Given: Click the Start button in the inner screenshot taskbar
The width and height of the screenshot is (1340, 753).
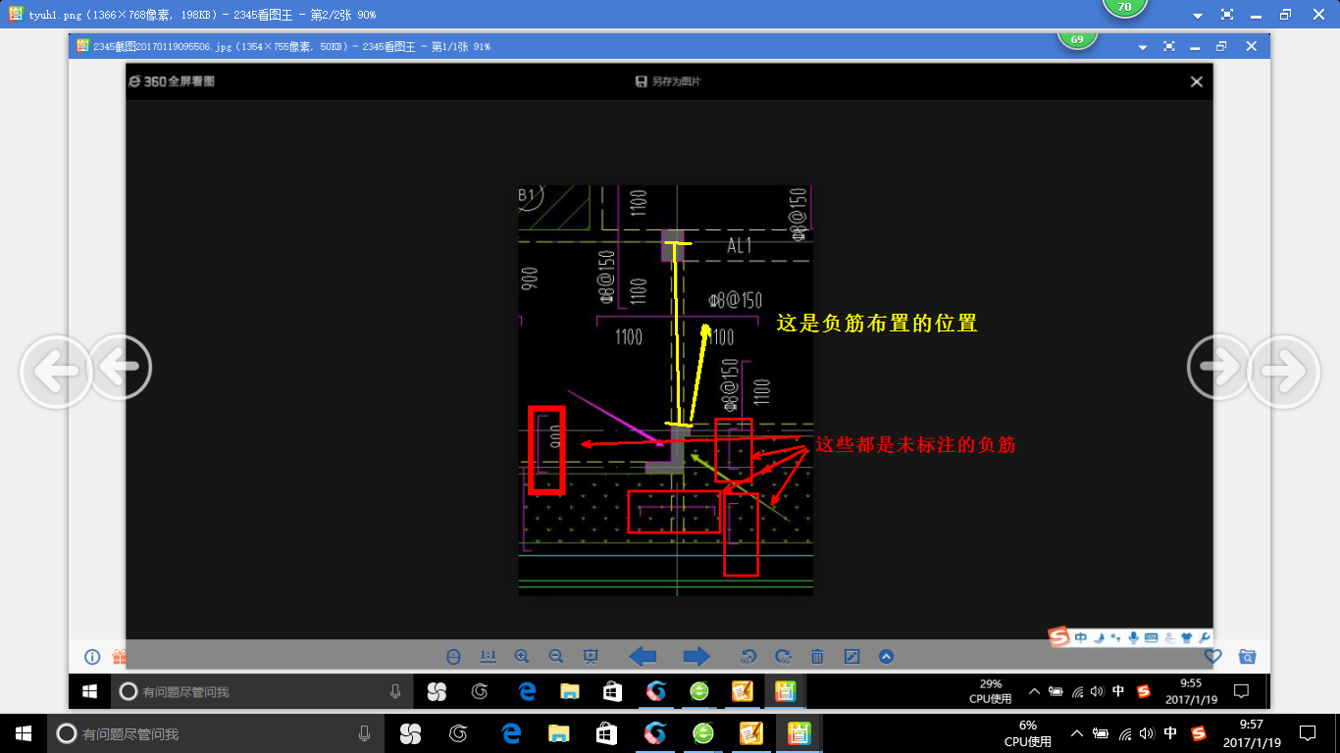Looking at the screenshot, I should [x=89, y=691].
